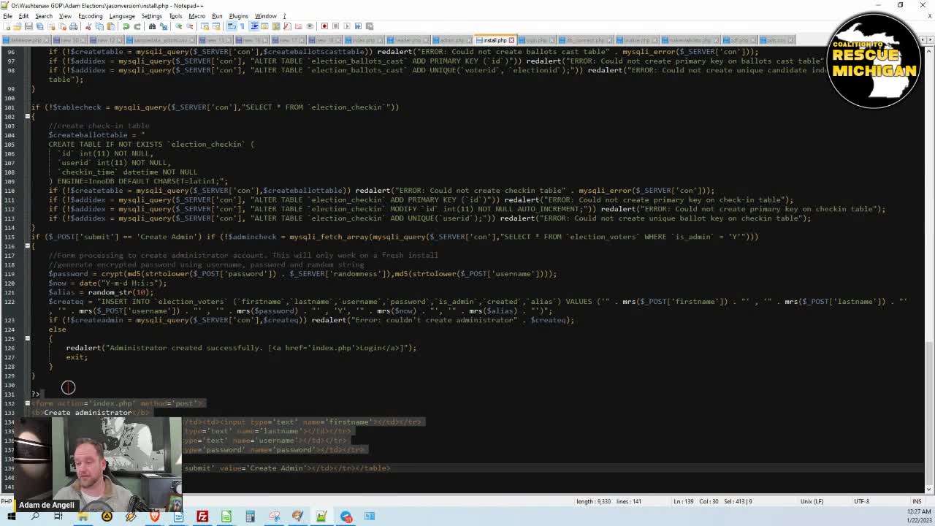Click the Copy toolbar icon
Viewport: 935px width, 526px height.
pyautogui.click(x=99, y=26)
